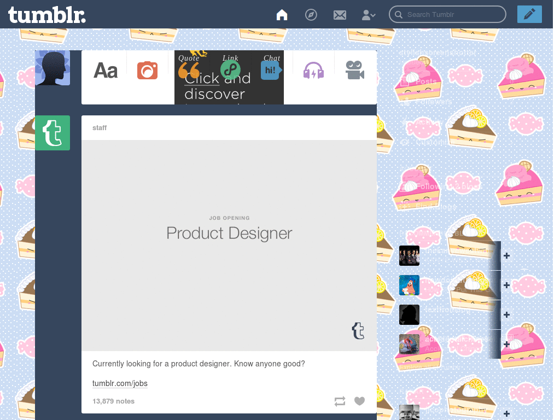This screenshot has width=560, height=420.
Task: Create a Quote post with quotation-mark icon
Action: click(x=189, y=70)
